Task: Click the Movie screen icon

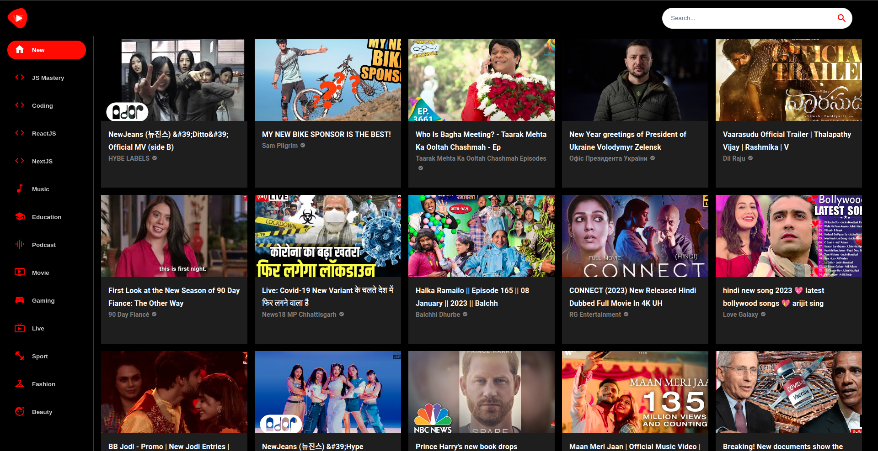Action: point(20,273)
